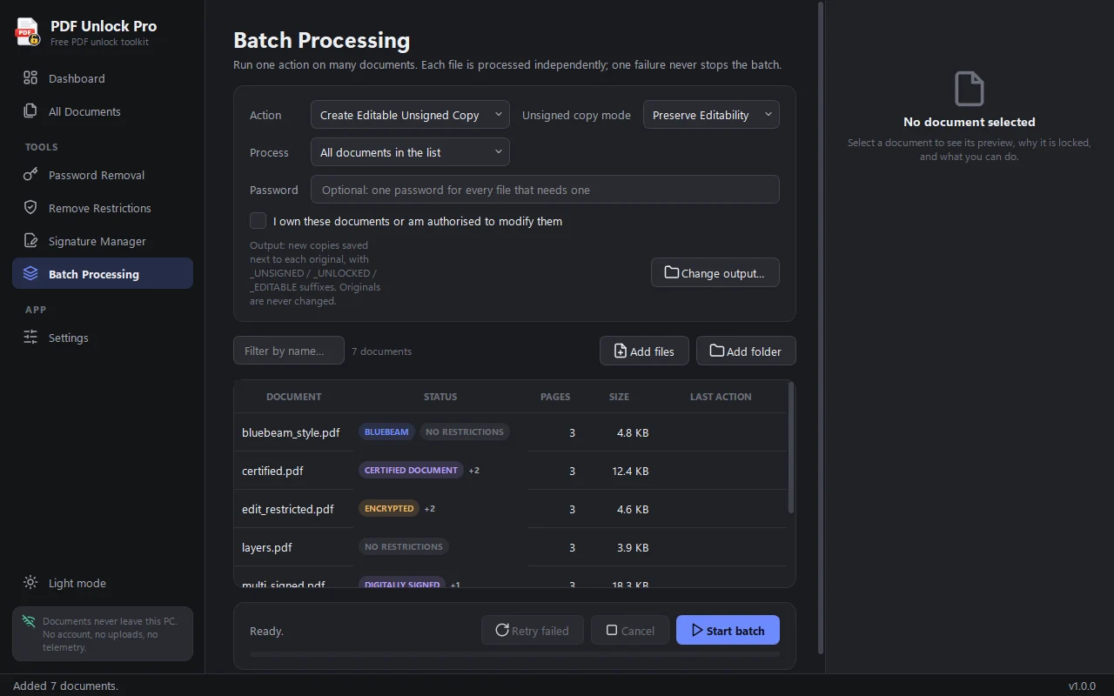Click the LAST ACTION column header
Viewport: 1114px width, 696px height.
point(721,397)
